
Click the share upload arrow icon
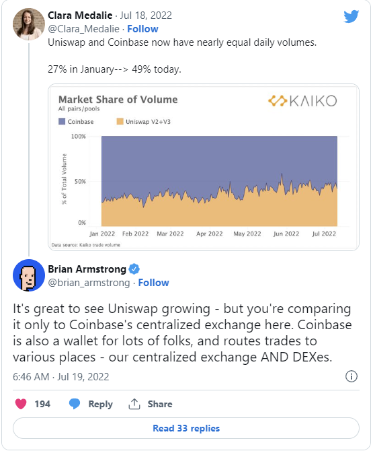134,404
